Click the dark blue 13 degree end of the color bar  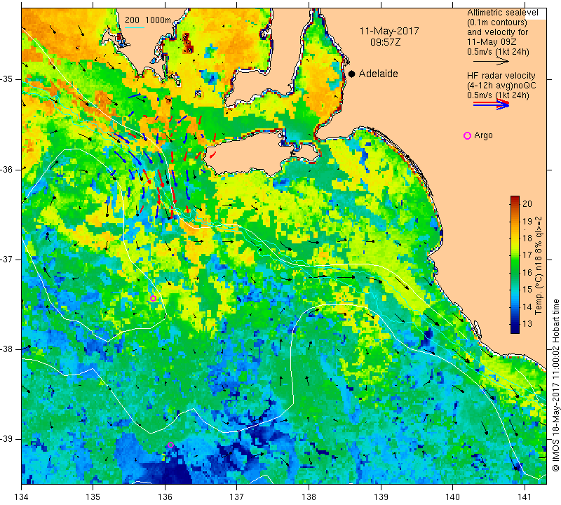pyautogui.click(x=515, y=328)
